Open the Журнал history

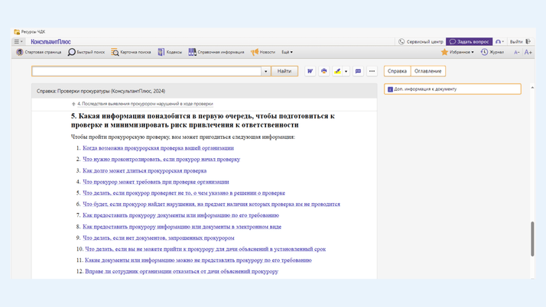492,52
